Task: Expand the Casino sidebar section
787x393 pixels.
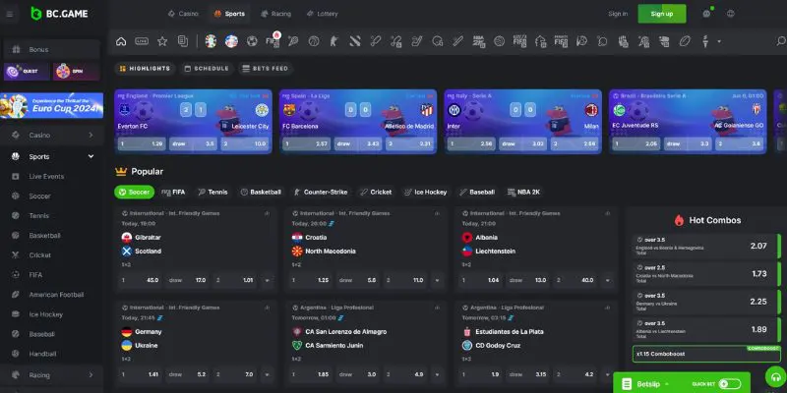Action: (x=91, y=135)
